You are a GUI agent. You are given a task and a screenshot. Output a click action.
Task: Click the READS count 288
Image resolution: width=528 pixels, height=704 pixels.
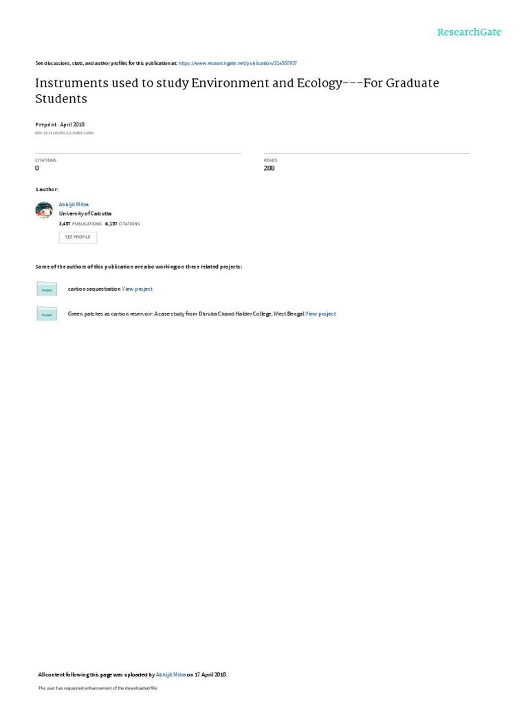tap(269, 168)
